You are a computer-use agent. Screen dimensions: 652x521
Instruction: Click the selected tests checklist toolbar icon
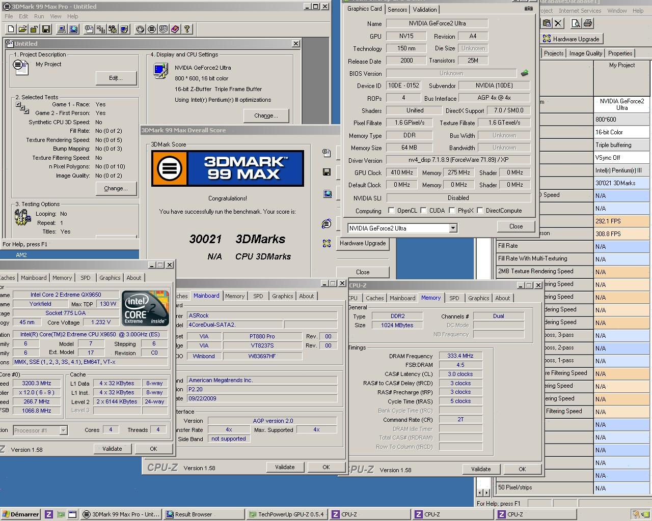[101, 29]
